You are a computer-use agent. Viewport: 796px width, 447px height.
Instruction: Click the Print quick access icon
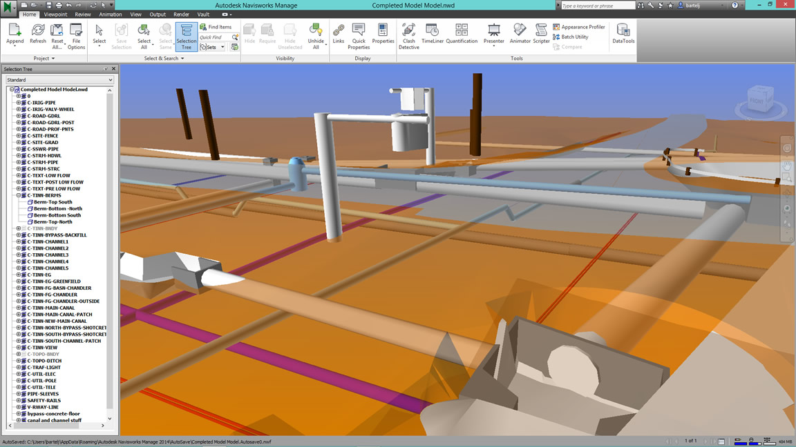point(58,5)
